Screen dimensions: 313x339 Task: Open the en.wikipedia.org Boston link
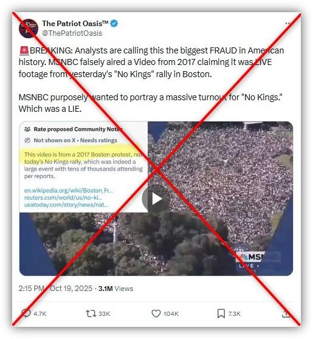pyautogui.click(x=68, y=191)
